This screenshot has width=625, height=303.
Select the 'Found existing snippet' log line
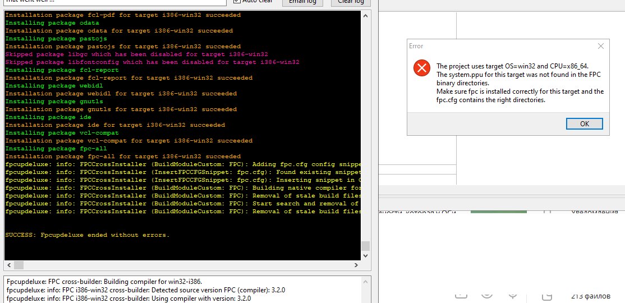coord(183,172)
